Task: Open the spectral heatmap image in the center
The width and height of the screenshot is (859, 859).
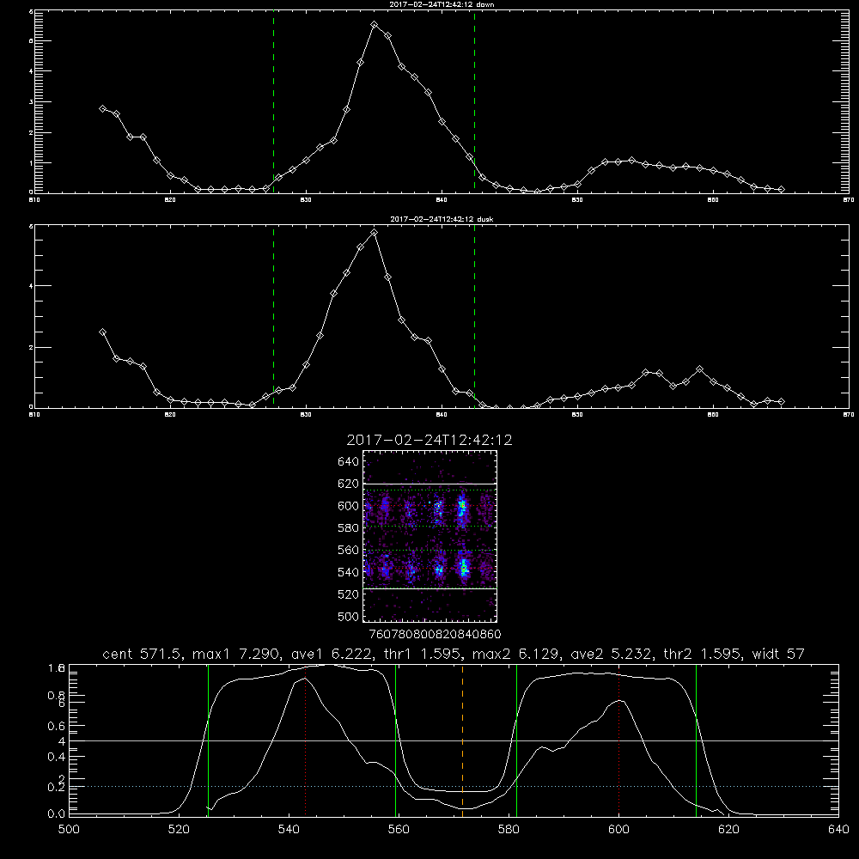Action: click(x=430, y=536)
